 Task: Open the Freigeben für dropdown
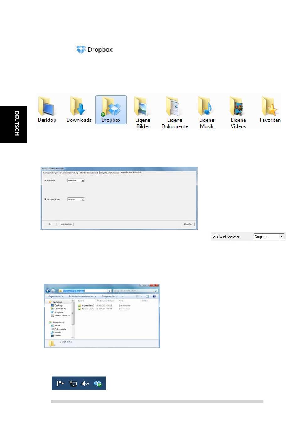pyautogui.click(x=109, y=296)
